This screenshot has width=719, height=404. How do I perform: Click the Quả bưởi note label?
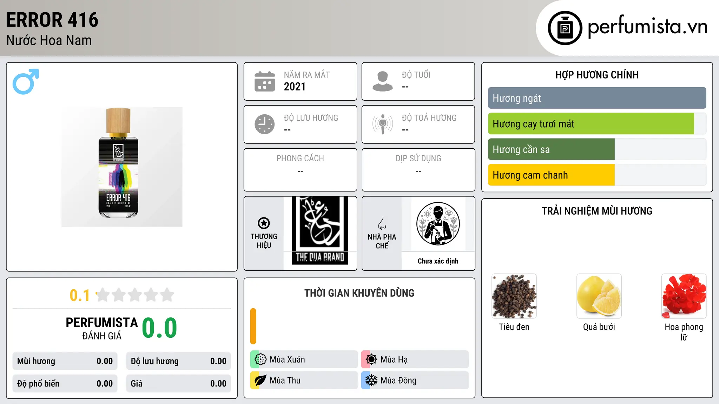[599, 327]
